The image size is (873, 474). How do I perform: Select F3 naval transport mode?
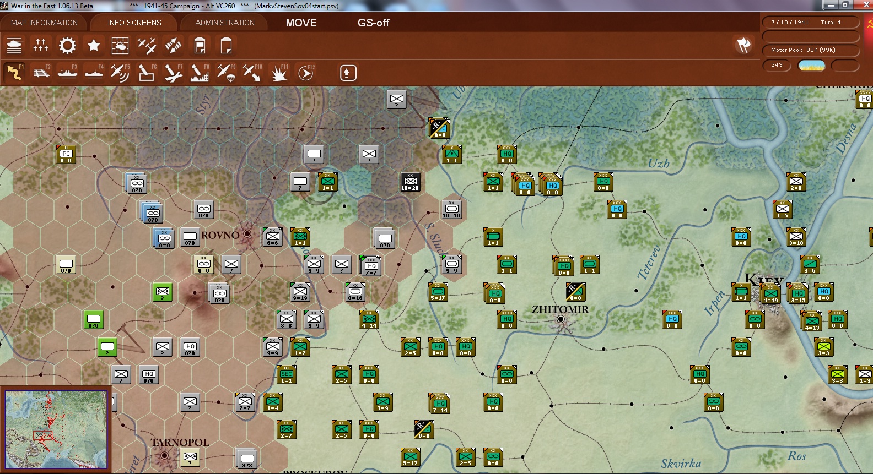(67, 73)
